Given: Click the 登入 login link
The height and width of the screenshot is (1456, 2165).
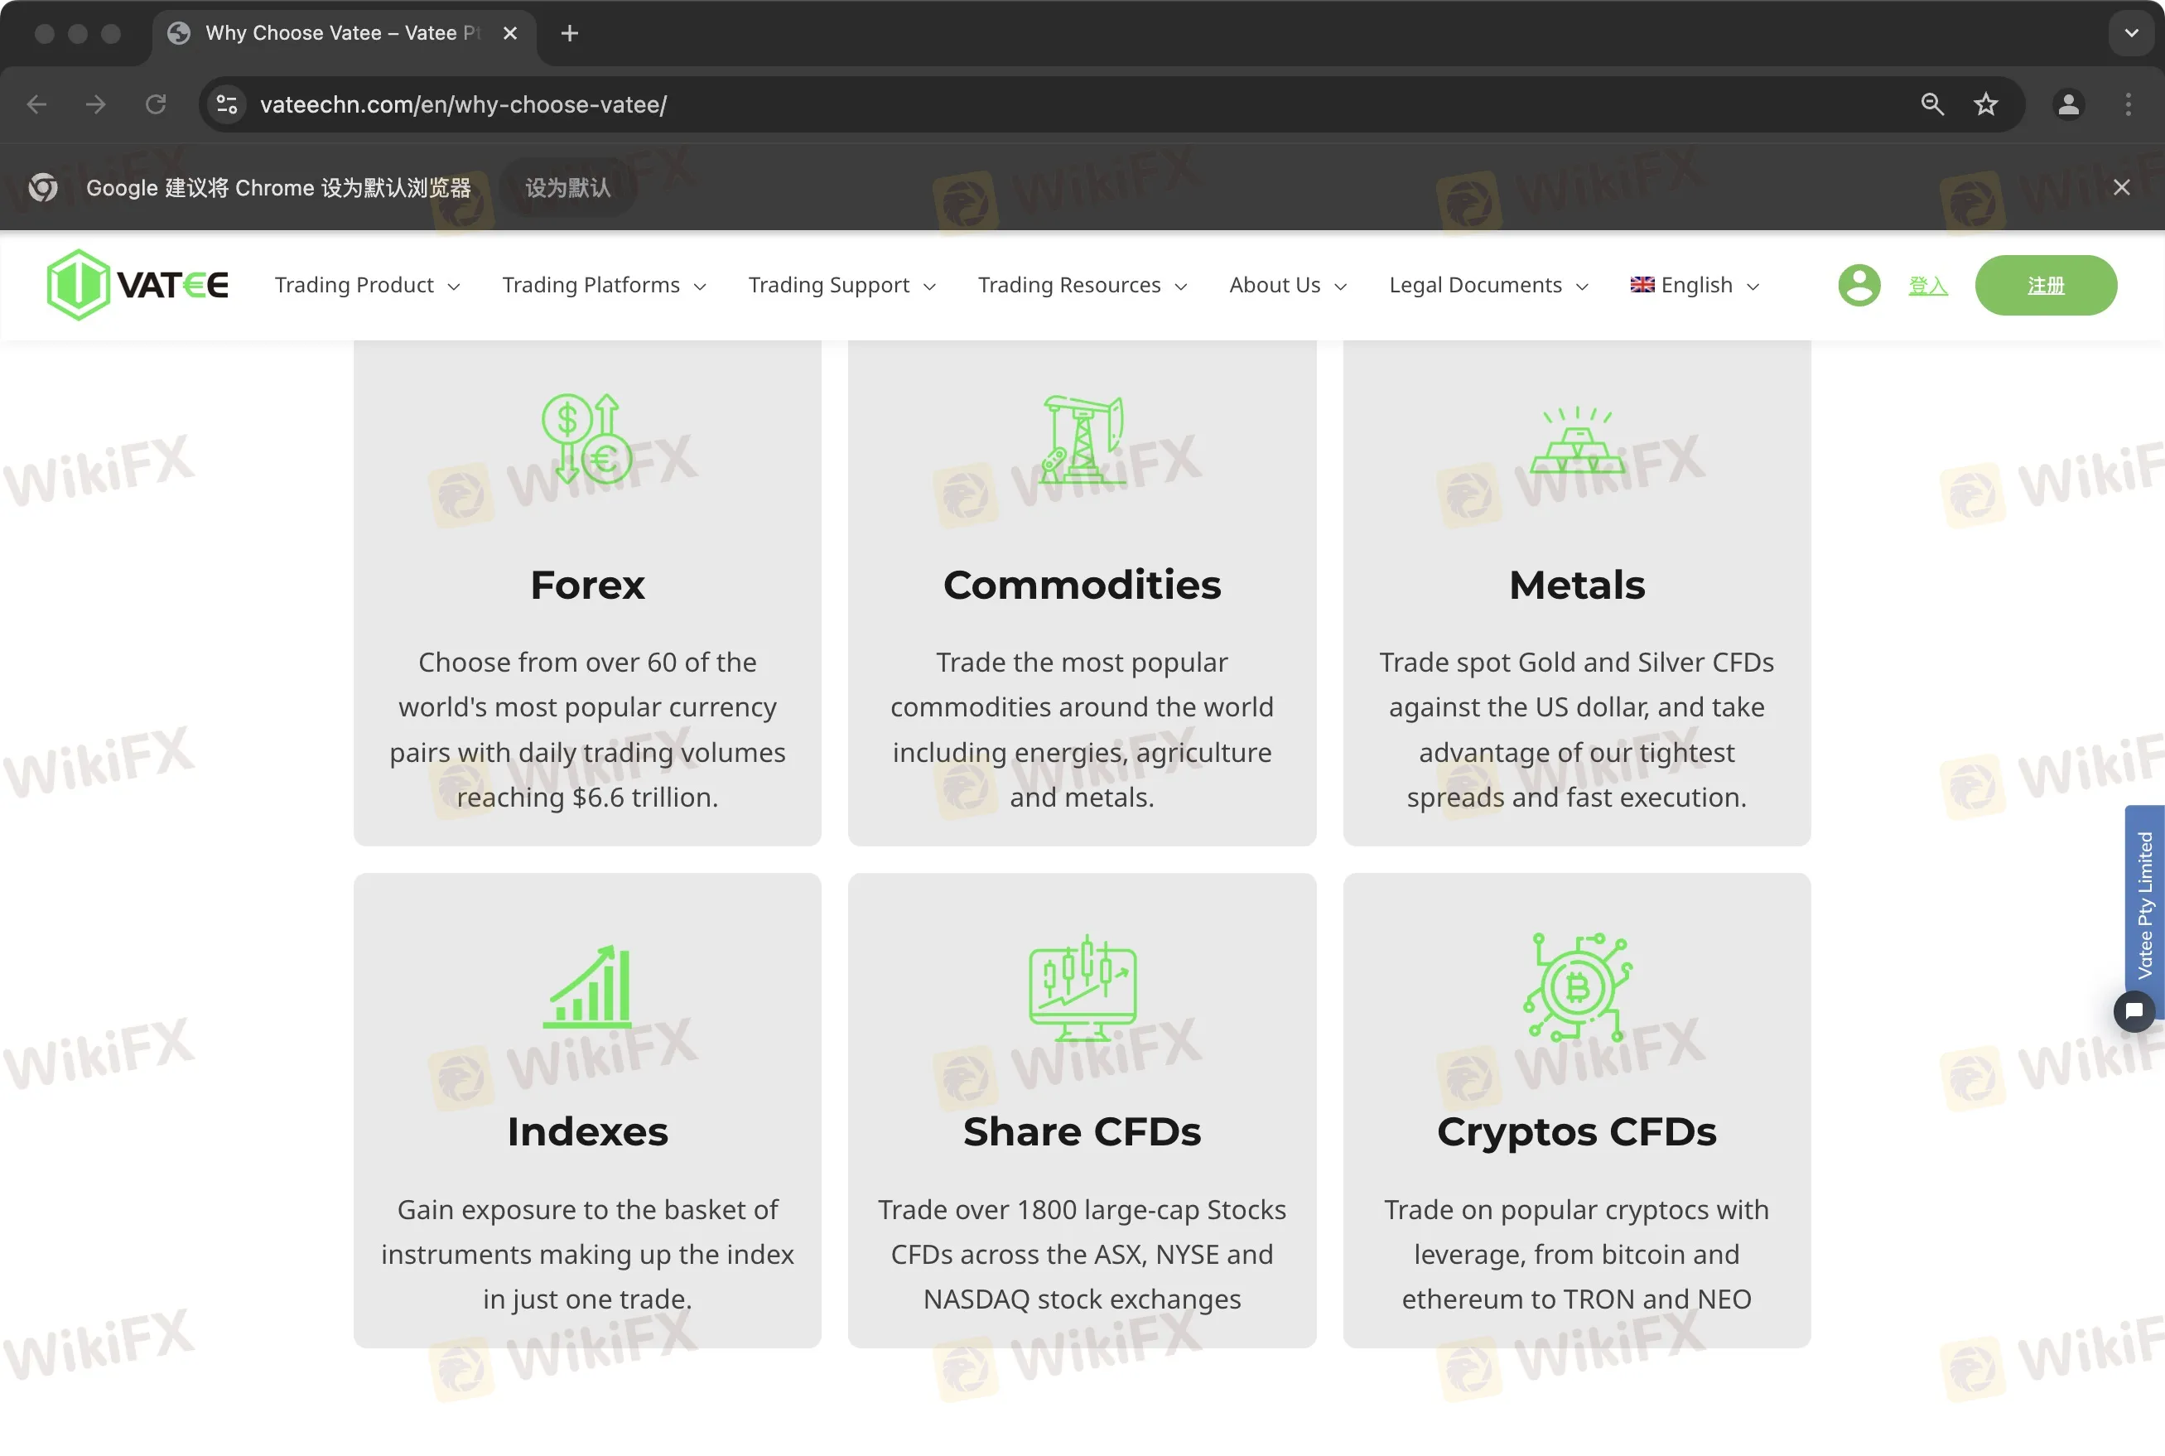Looking at the screenshot, I should coord(1927,285).
